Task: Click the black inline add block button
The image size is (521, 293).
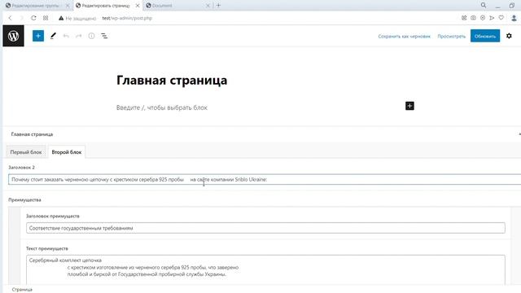Action: point(409,106)
